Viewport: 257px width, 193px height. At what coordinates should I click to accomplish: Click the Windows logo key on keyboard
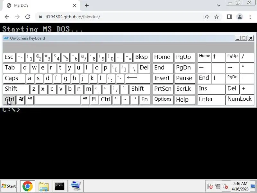[21, 100]
